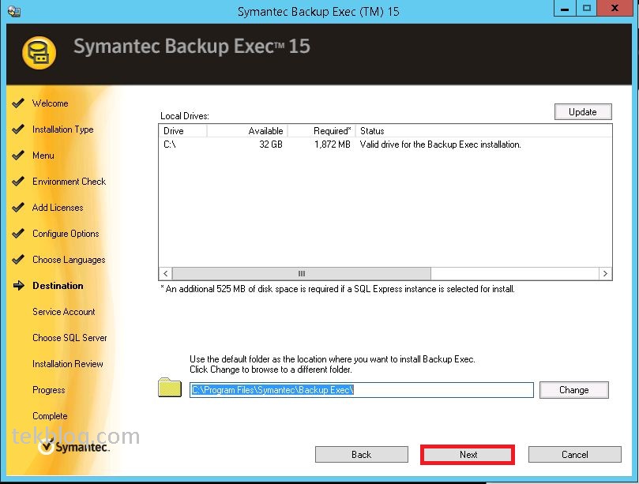Click the checkmark beside Welcome
The height and width of the screenshot is (484, 639).
18,103
